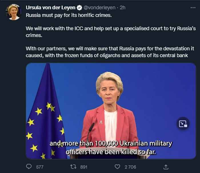The width and height of the screenshot is (200, 173).
Task: Click the 891 retweets count
Action: (x=84, y=167)
